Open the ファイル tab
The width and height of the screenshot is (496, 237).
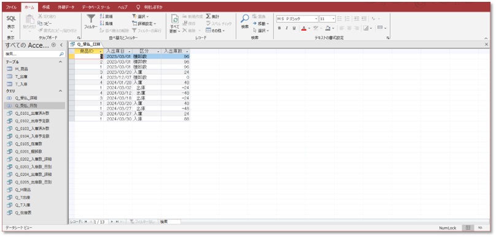click(x=11, y=7)
